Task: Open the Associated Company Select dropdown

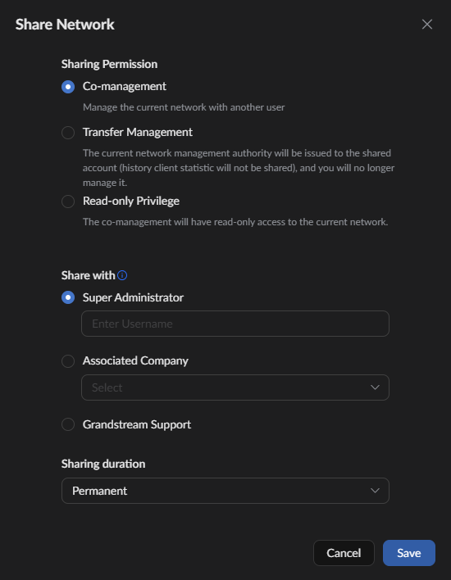Action: pyautogui.click(x=235, y=387)
